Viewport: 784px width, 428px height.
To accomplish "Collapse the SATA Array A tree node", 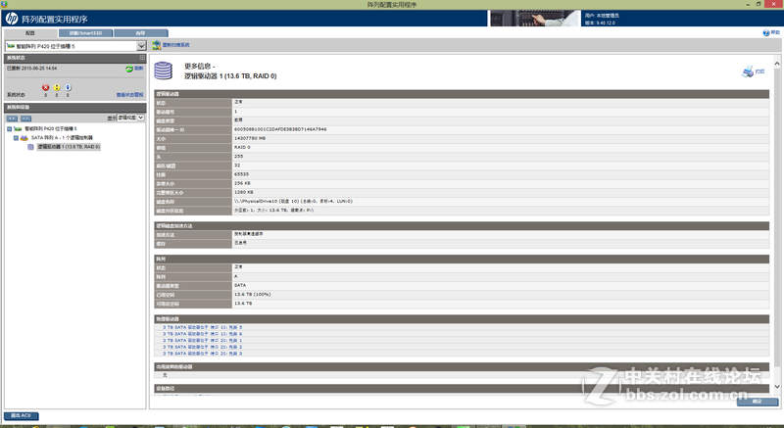I will pos(16,138).
